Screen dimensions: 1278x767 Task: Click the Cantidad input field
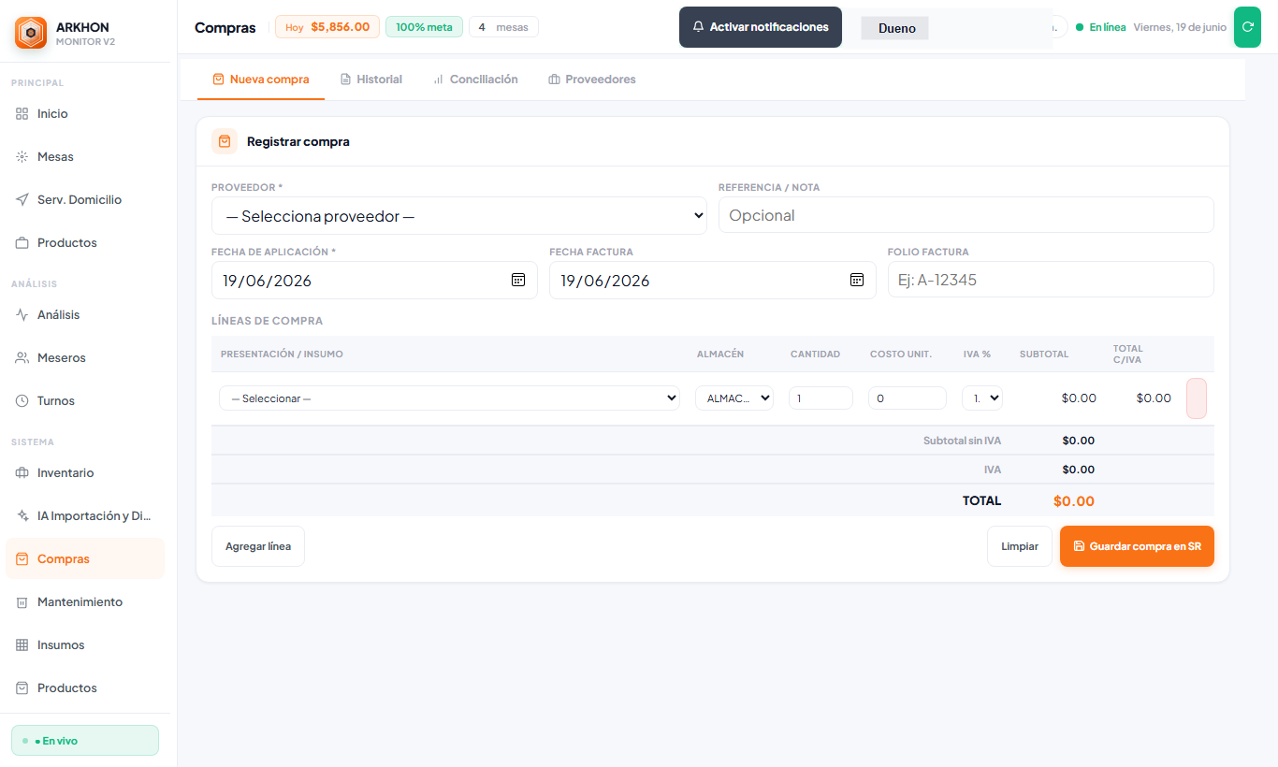(x=821, y=398)
